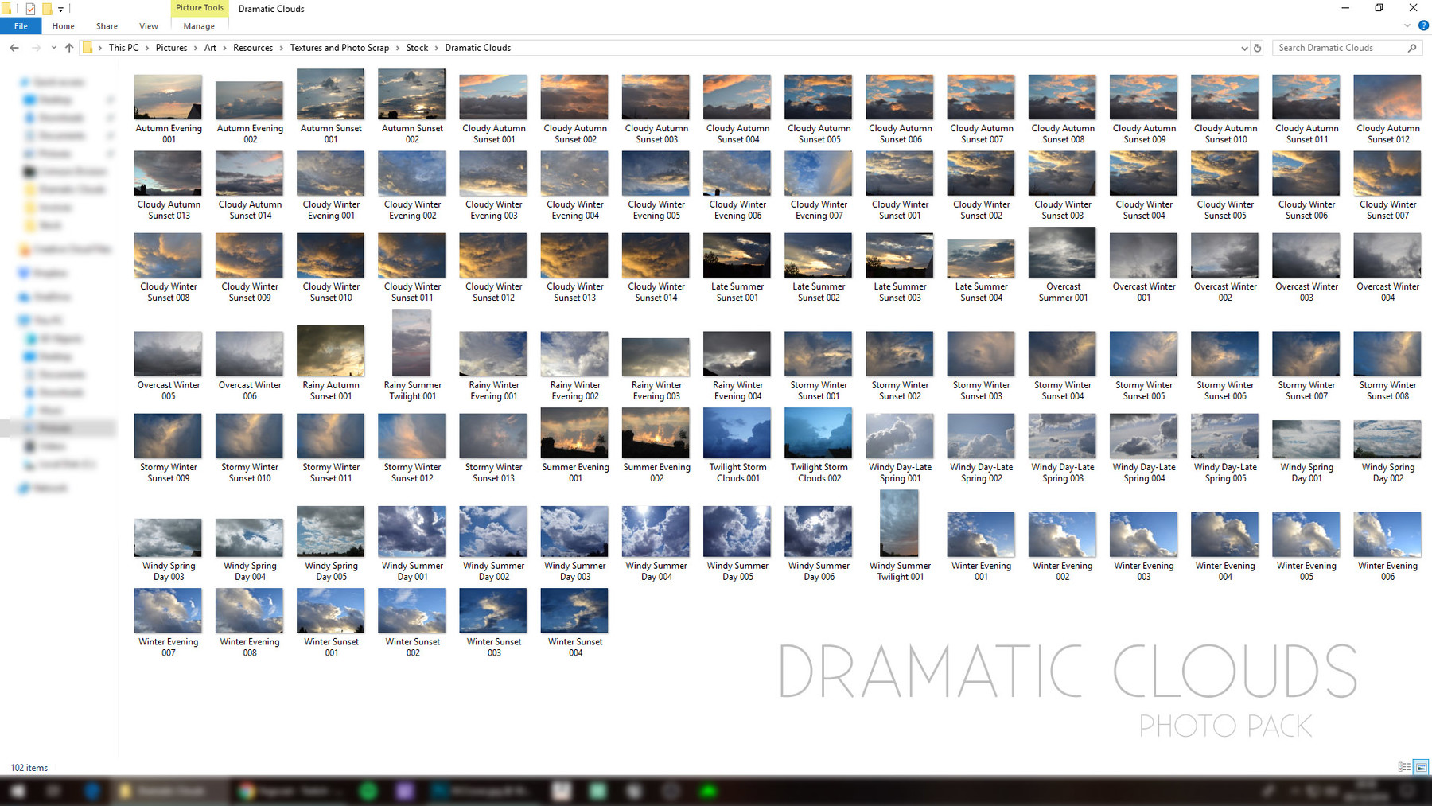Expand chevron after Resources in breadcrumb

[x=282, y=48]
